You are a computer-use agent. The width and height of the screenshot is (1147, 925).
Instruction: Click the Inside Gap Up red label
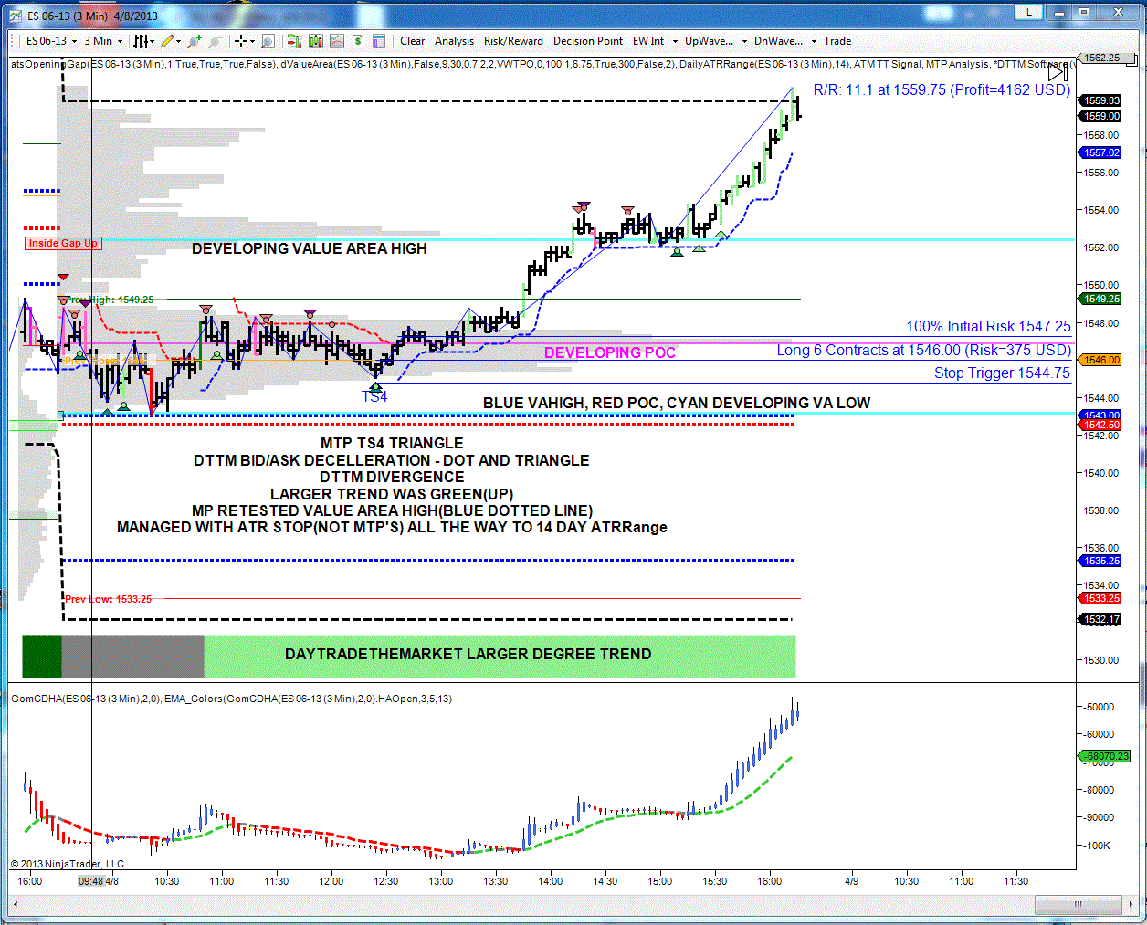(x=62, y=243)
